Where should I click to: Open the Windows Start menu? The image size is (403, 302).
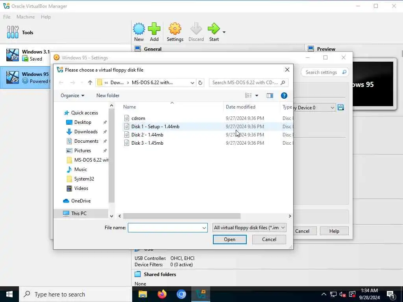pos(9,294)
